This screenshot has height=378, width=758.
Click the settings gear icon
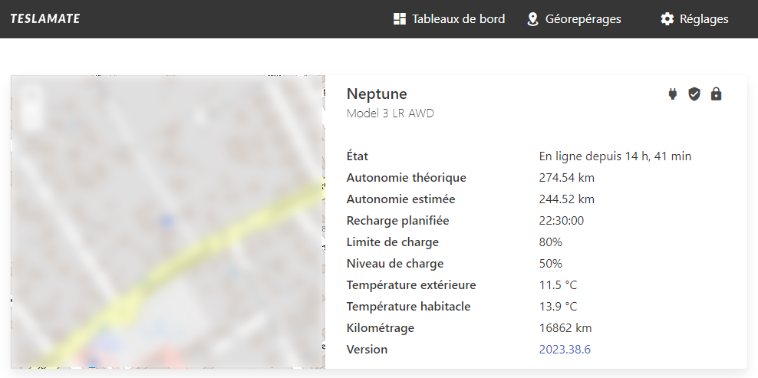click(667, 19)
